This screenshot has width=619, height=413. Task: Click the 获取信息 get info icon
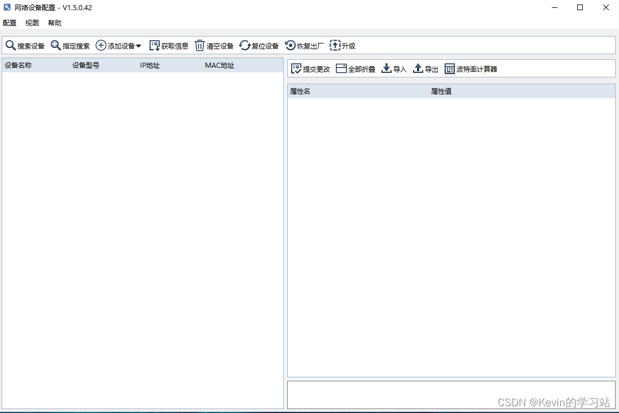169,45
